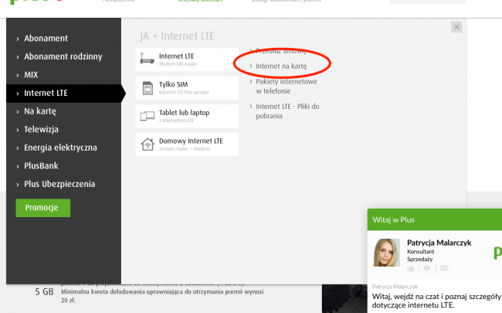
Task: Close the menu panel with X button
Action: point(456,27)
